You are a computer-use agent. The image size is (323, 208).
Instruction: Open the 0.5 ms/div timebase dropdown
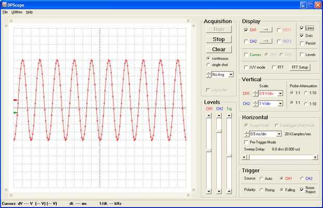[x=279, y=134]
